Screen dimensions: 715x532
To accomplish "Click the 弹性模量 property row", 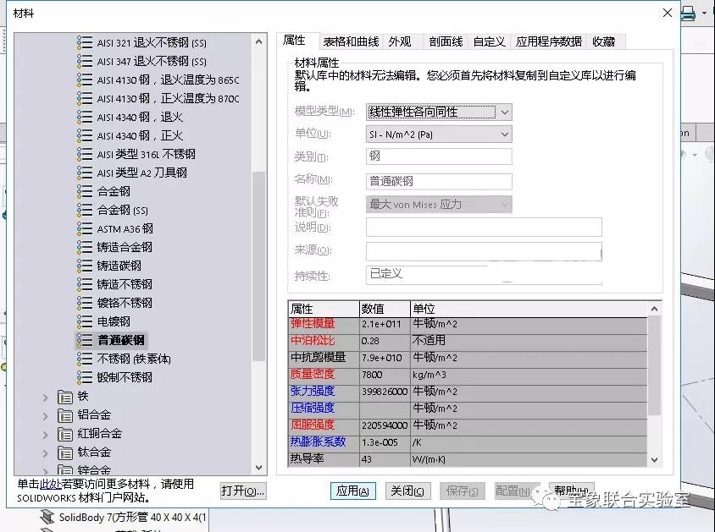I will [468, 325].
